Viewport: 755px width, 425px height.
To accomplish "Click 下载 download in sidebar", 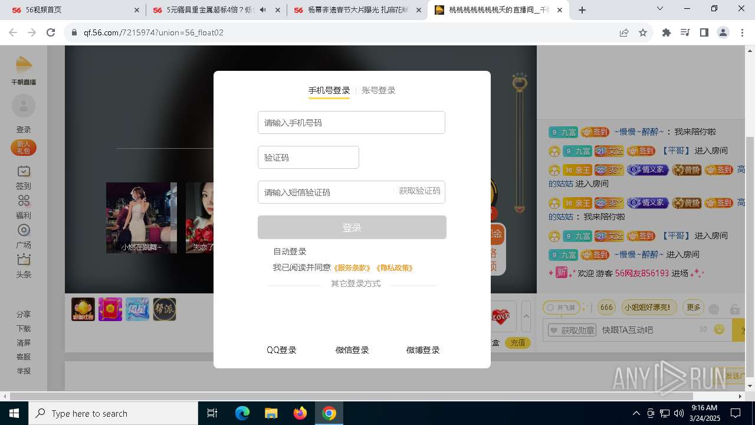I will 24,329.
